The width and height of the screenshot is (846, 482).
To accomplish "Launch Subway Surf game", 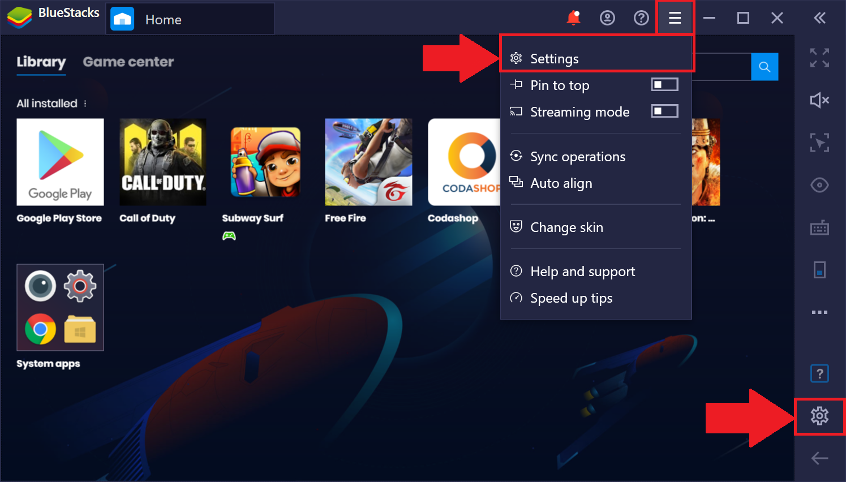I will [266, 162].
